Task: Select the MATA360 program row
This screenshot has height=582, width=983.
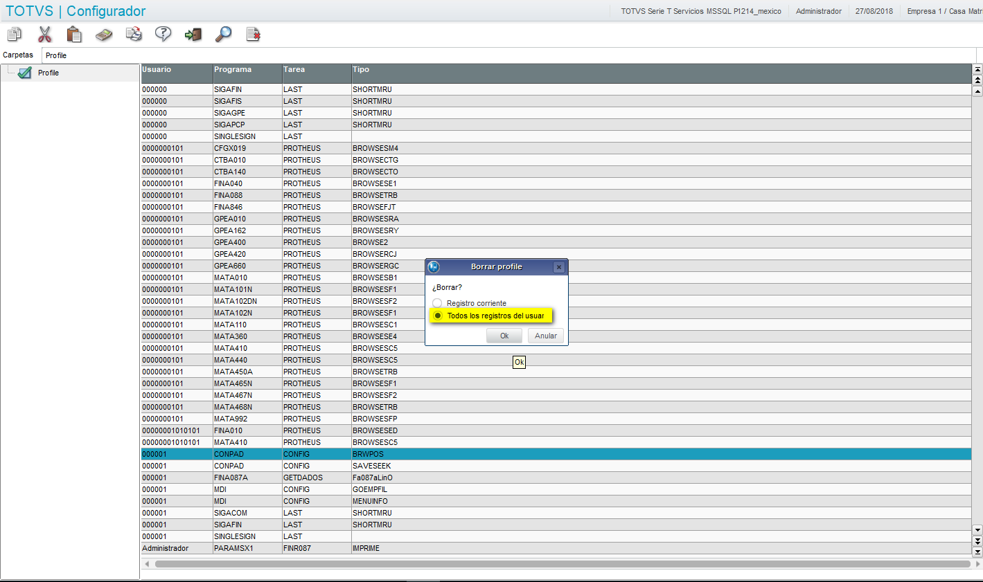Action: tap(556, 336)
